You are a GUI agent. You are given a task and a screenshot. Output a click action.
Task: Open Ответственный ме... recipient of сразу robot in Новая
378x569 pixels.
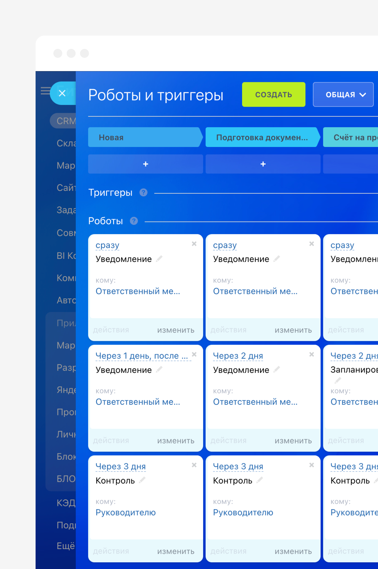(138, 291)
